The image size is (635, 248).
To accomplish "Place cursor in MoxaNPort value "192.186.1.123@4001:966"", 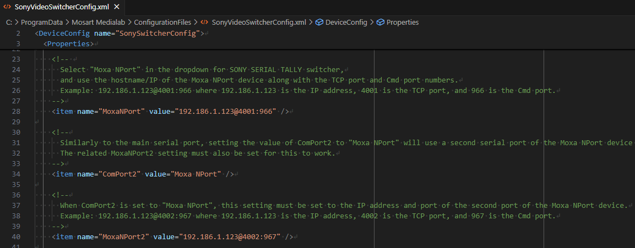I will pos(226,112).
